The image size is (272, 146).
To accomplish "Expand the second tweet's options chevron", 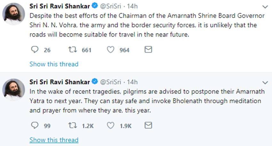I will [265, 82].
